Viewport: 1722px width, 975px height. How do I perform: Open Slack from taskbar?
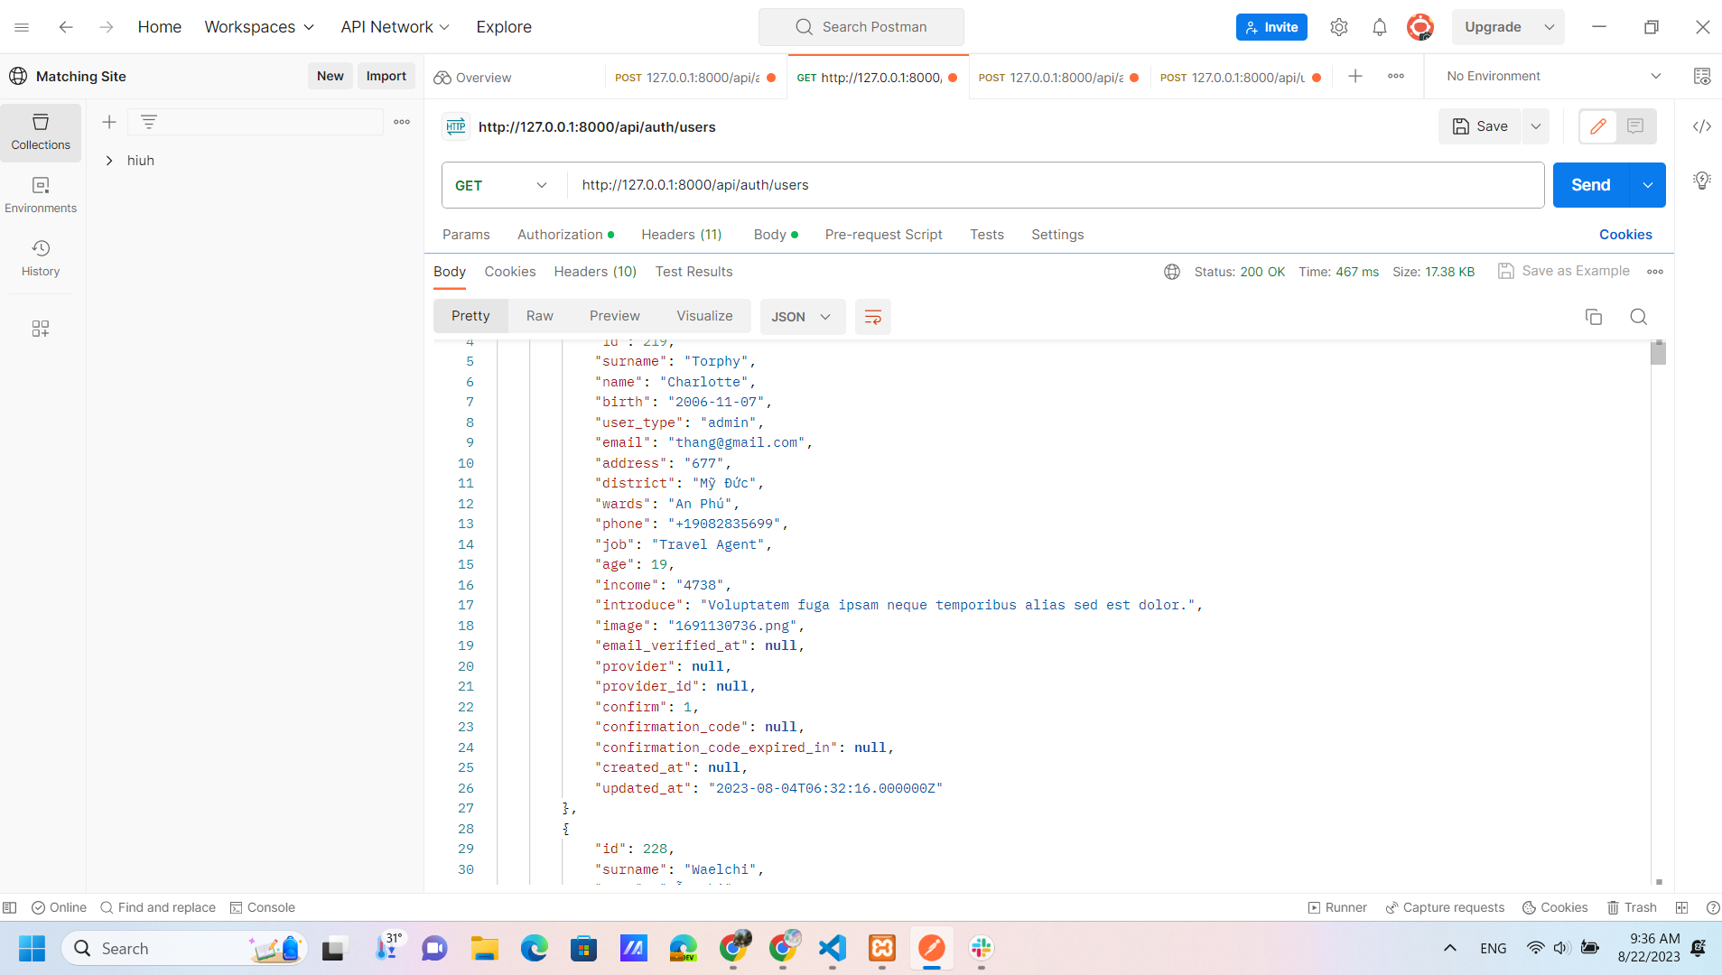click(x=982, y=948)
